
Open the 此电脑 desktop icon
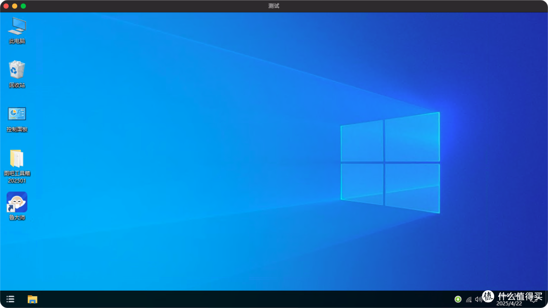[x=17, y=30]
